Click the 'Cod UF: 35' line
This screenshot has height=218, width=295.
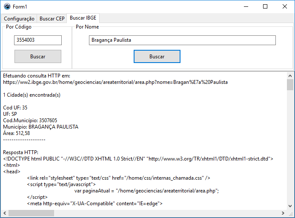click(15, 108)
